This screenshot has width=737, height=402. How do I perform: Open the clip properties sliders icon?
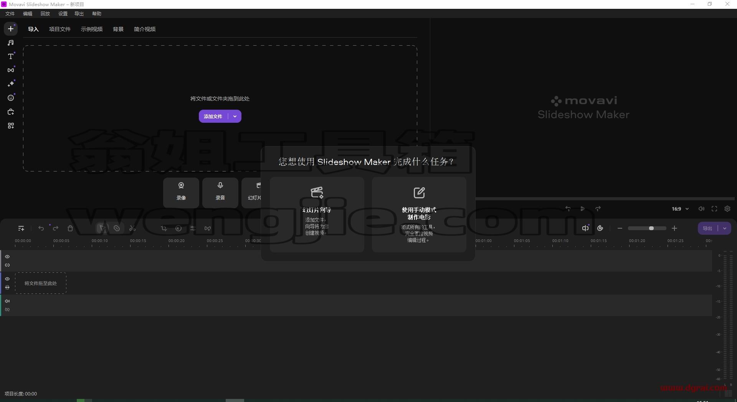click(x=193, y=228)
